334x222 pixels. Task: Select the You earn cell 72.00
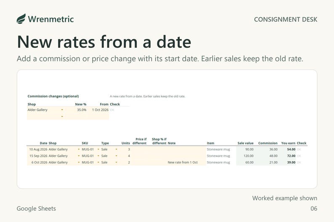click(x=287, y=156)
